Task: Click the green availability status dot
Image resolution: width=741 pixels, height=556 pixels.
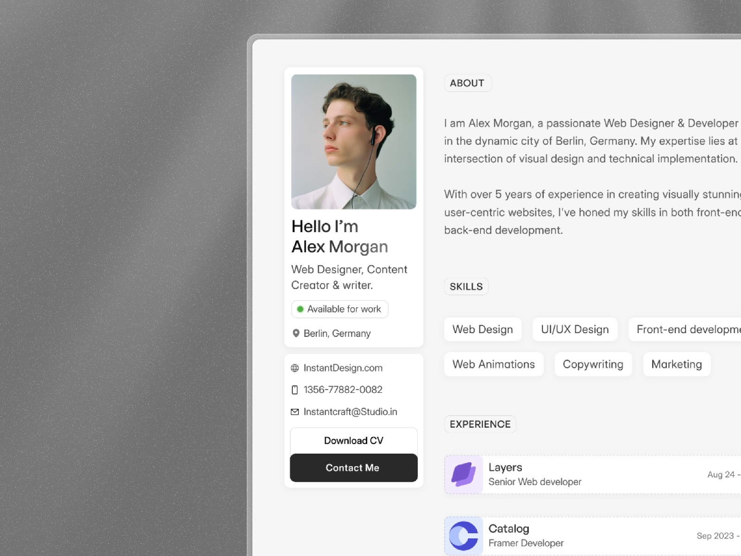Action: (300, 309)
